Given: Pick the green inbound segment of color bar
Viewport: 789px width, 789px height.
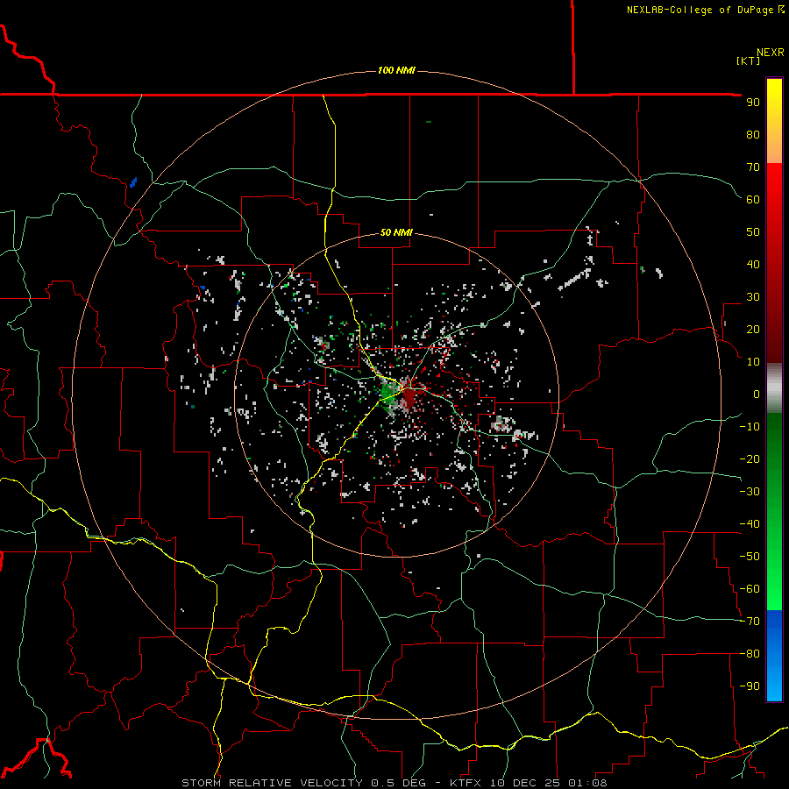Looking at the screenshot, I should coord(774,511).
